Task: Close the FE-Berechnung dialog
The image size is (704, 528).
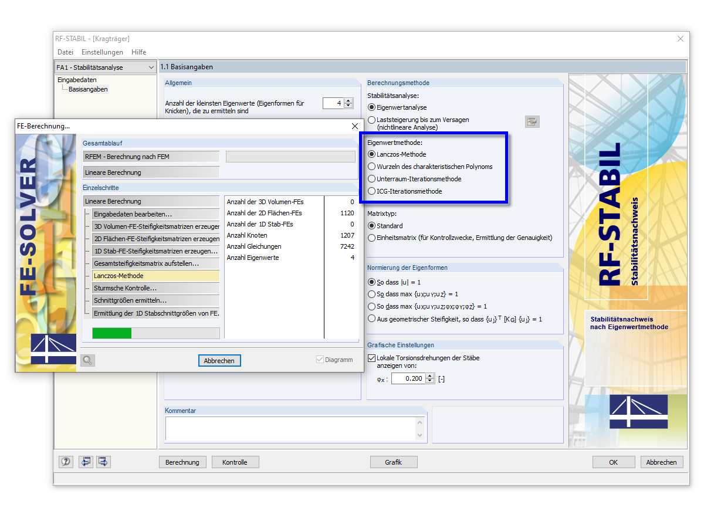Action: 354,126
